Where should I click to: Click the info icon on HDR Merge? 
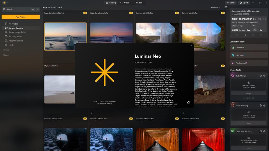(x=264, y=76)
